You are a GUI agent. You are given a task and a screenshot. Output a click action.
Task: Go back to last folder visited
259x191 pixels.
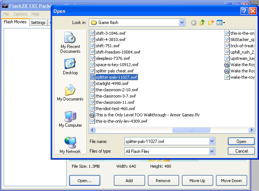pos(194,23)
